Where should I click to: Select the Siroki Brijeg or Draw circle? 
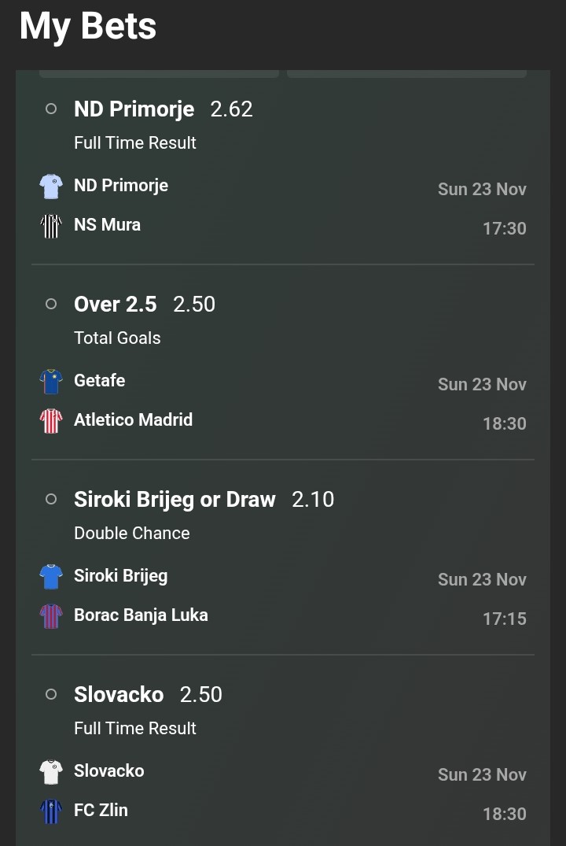pyautogui.click(x=51, y=500)
